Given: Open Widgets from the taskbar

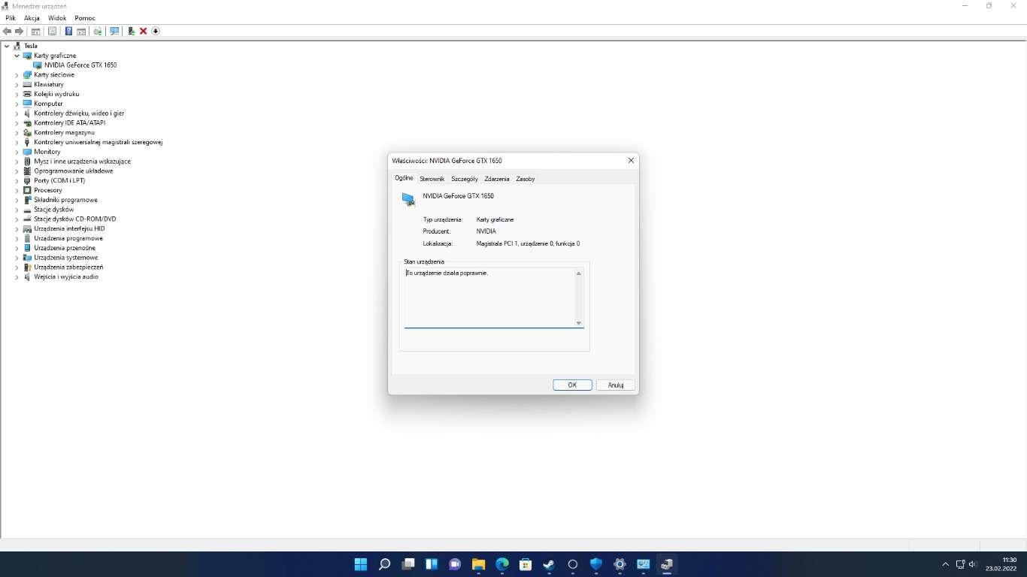Looking at the screenshot, I should (x=432, y=564).
